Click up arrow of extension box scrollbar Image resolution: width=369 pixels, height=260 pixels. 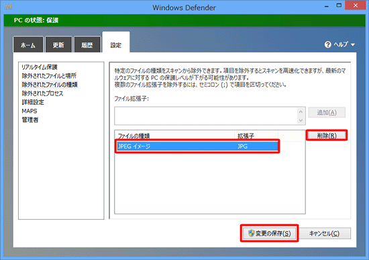(x=301, y=112)
